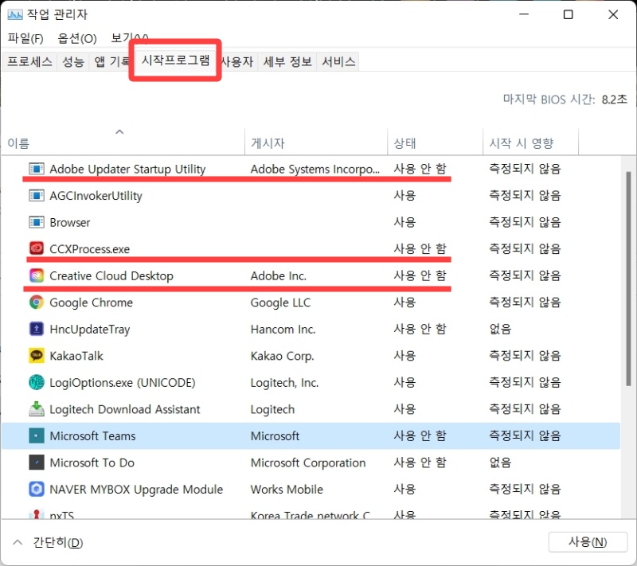Select the Microsoft To Do name
The width and height of the screenshot is (637, 566).
click(x=92, y=463)
